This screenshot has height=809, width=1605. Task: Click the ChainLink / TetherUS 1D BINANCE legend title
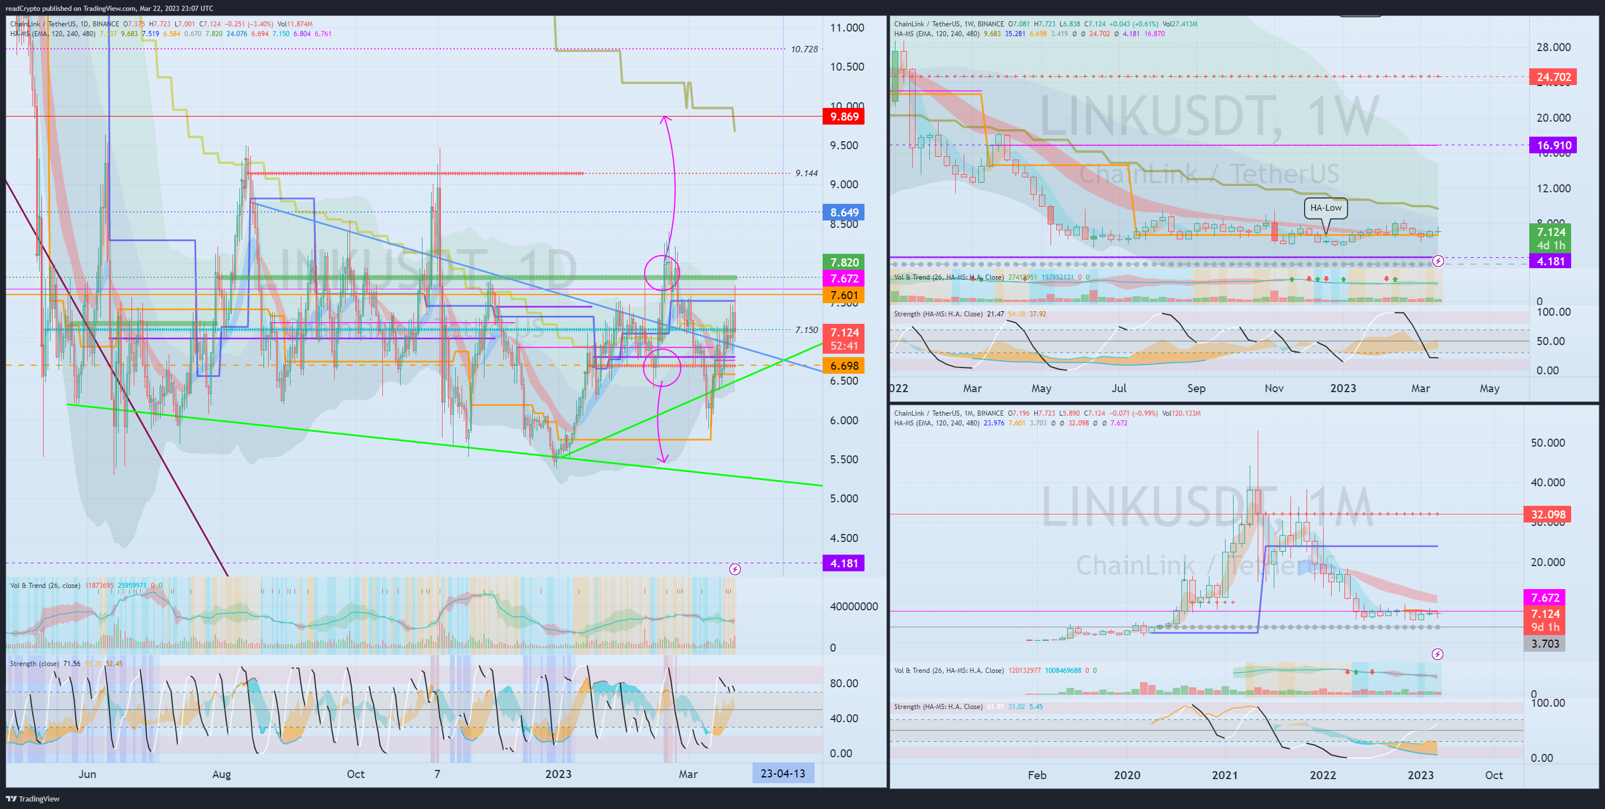click(64, 24)
